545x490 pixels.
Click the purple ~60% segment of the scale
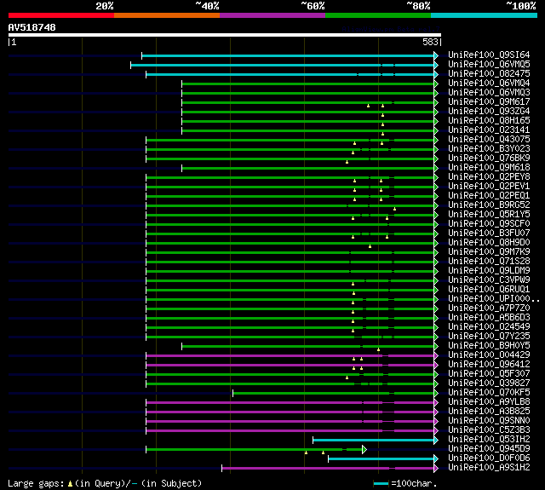click(x=272, y=15)
